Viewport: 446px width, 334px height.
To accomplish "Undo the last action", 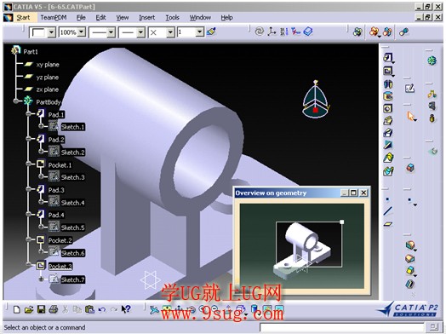I will point(102,309).
